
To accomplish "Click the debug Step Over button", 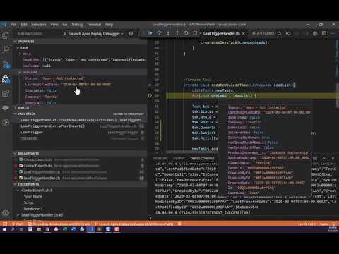I will [x=160, y=33].
